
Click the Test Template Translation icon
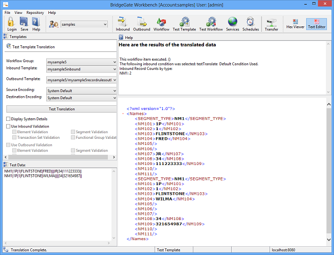[9, 46]
